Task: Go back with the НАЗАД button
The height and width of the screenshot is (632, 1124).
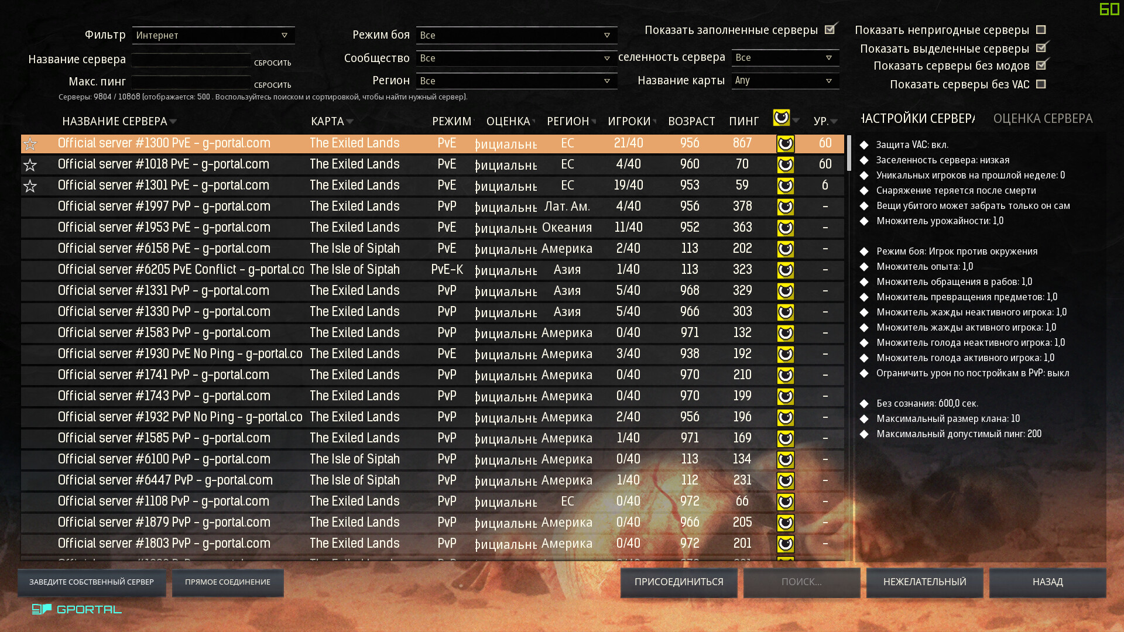Action: point(1047,582)
